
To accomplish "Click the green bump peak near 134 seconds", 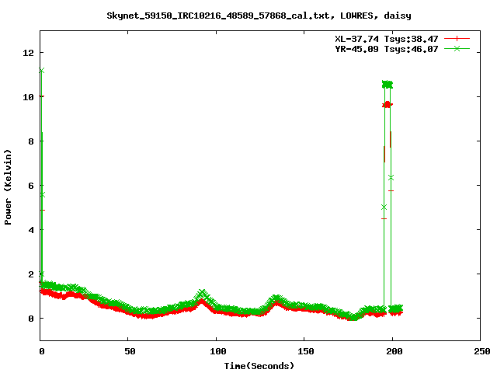I will (277, 298).
